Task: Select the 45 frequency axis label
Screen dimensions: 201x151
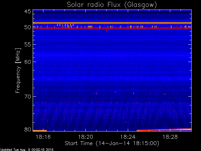Action: pos(28,11)
